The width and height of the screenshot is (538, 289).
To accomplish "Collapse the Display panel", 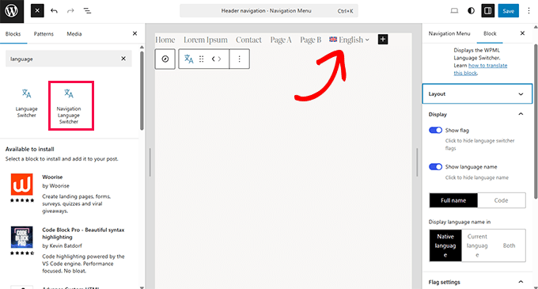I will (x=477, y=114).
